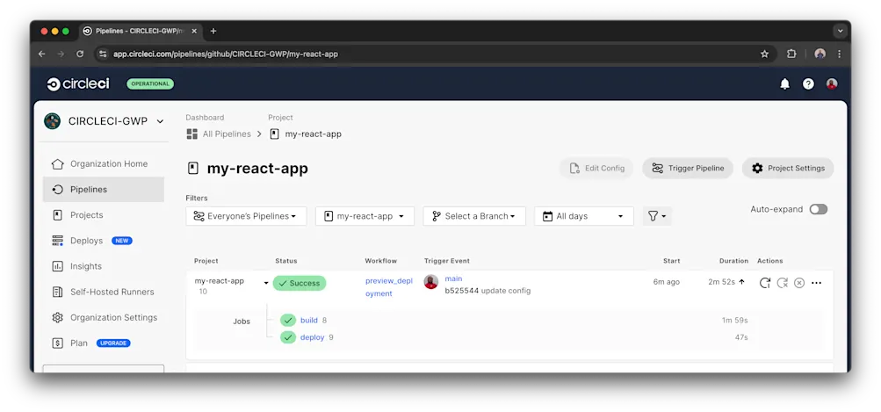Click the rerun workflow from start icon
Viewport: 881px width, 412px height.
click(765, 283)
